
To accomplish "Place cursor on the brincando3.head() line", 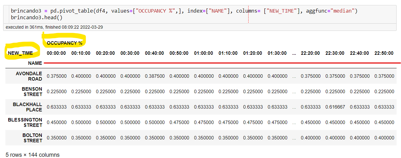I will coord(37,18).
